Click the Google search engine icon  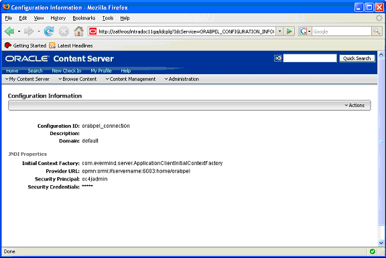[303, 31]
